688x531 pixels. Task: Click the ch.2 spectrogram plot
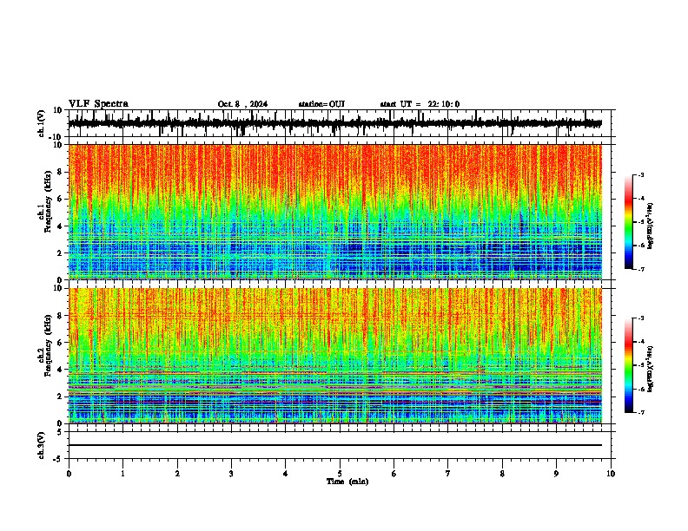334,356
